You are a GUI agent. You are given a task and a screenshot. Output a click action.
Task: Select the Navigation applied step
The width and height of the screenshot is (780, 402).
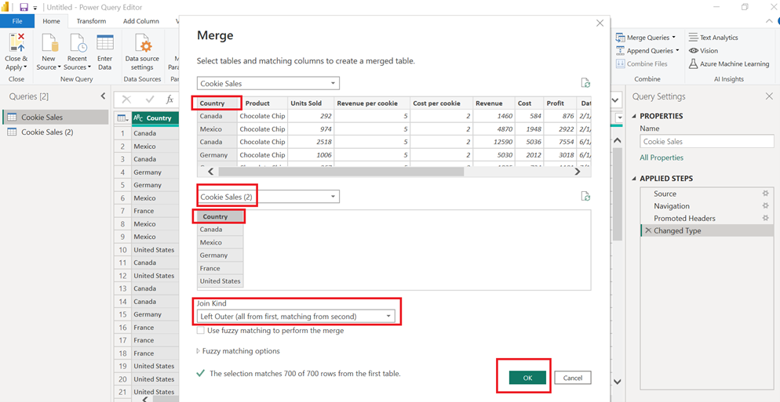pos(706,206)
